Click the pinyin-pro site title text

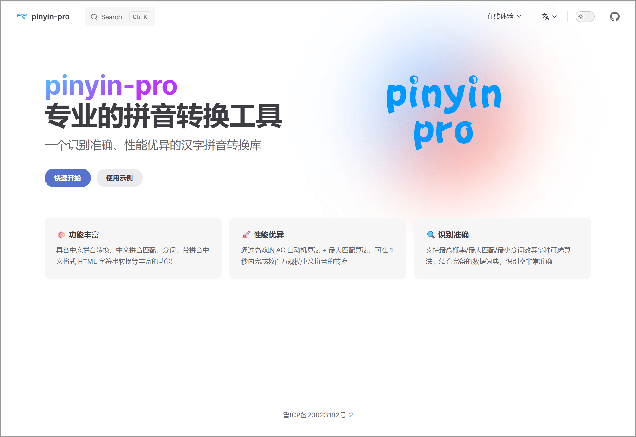click(51, 17)
